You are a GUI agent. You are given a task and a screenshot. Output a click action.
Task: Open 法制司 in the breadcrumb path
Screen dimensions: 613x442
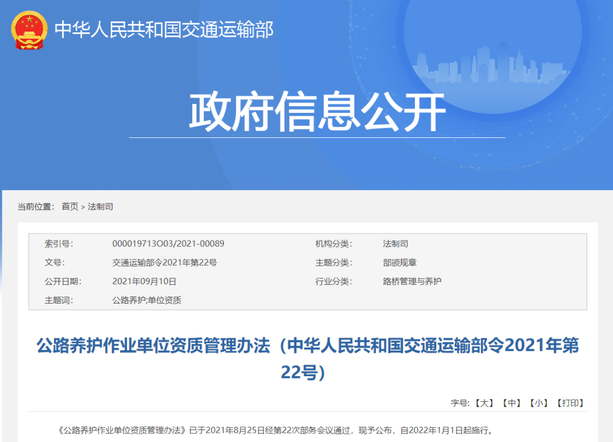[x=100, y=207]
